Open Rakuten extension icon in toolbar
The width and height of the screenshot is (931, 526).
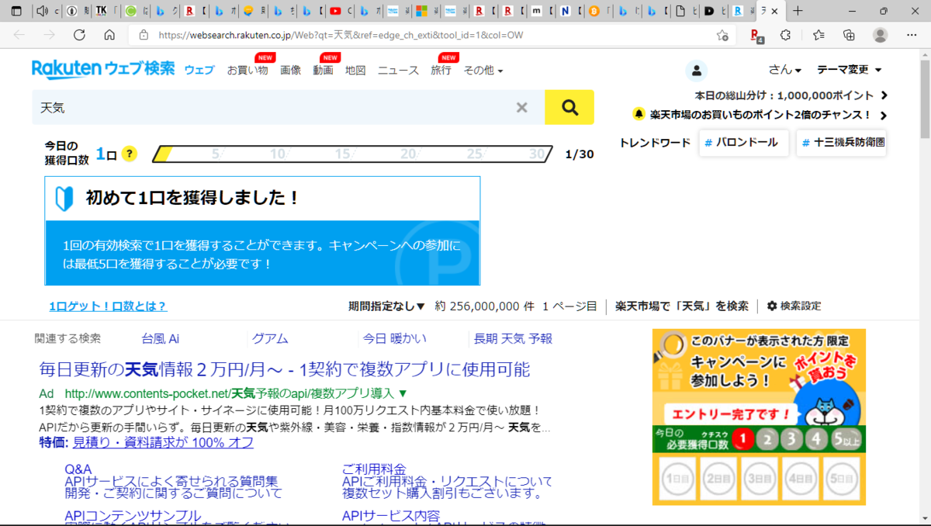[x=757, y=35]
